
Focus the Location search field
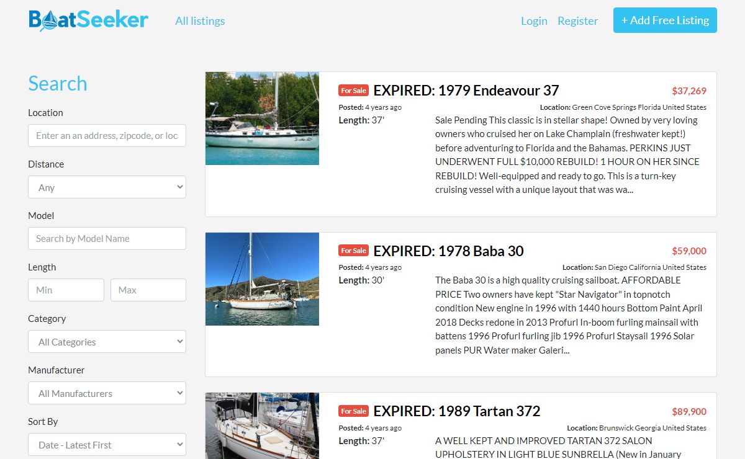point(107,136)
